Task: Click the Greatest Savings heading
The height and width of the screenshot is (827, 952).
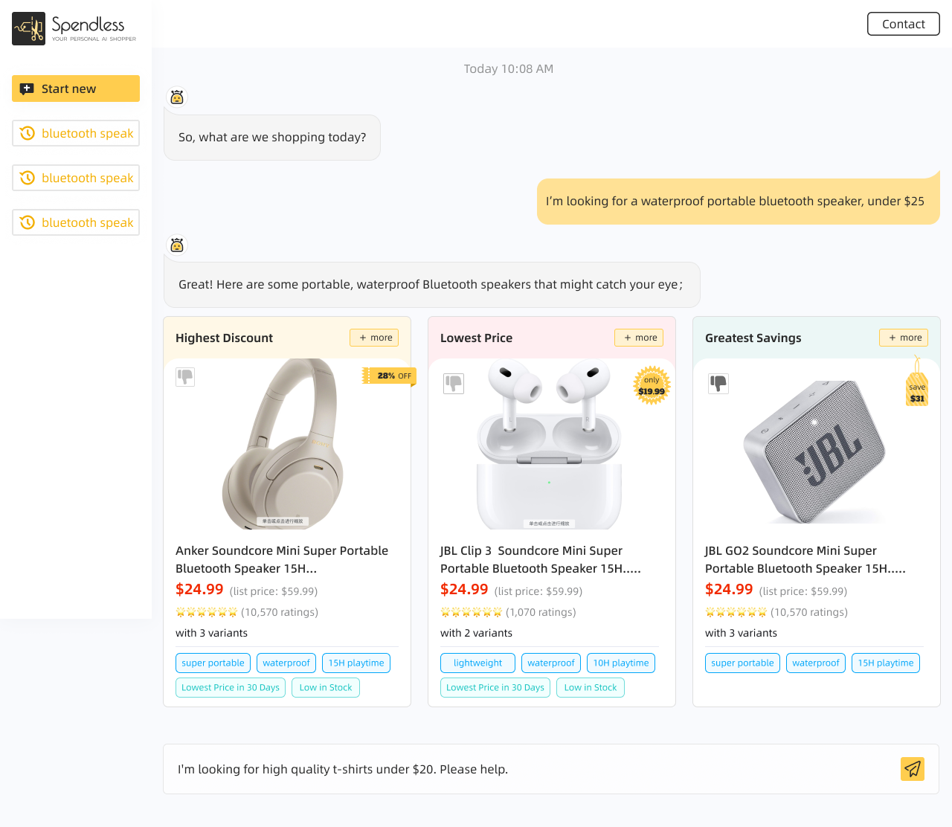Action: [753, 338]
